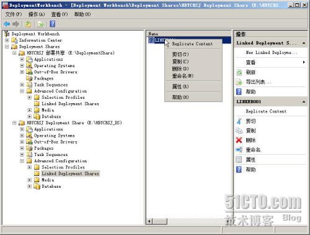Click the refresh (刷新) icon in actions pane
310x235 pixels.
coord(239,72)
